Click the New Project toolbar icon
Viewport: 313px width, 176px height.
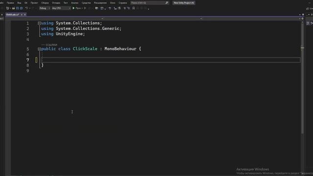click(x=8, y=8)
